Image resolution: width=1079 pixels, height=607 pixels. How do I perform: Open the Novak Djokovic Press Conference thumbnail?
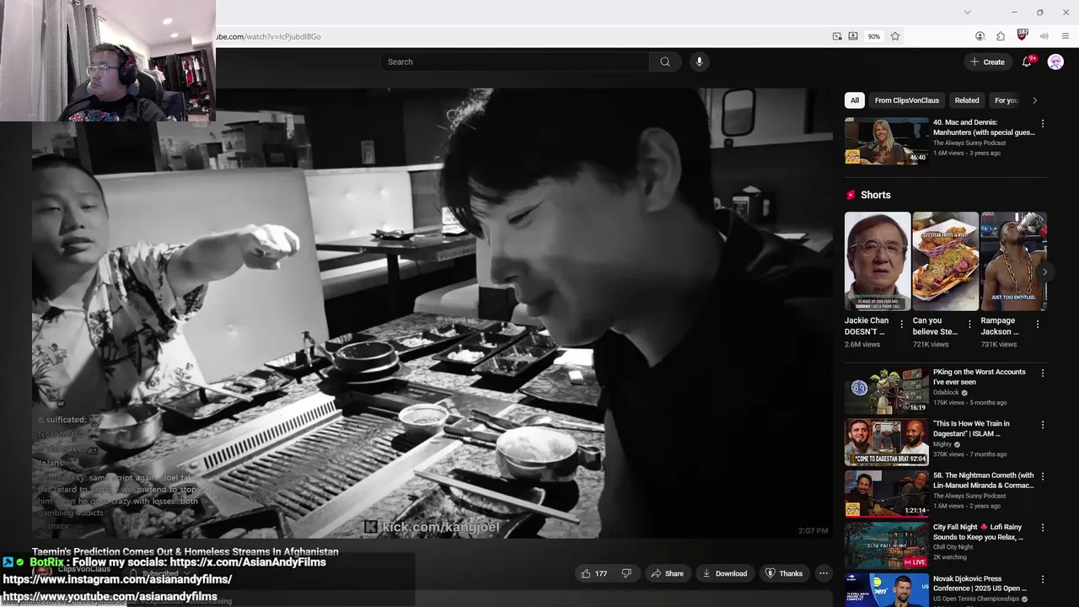[x=887, y=590]
